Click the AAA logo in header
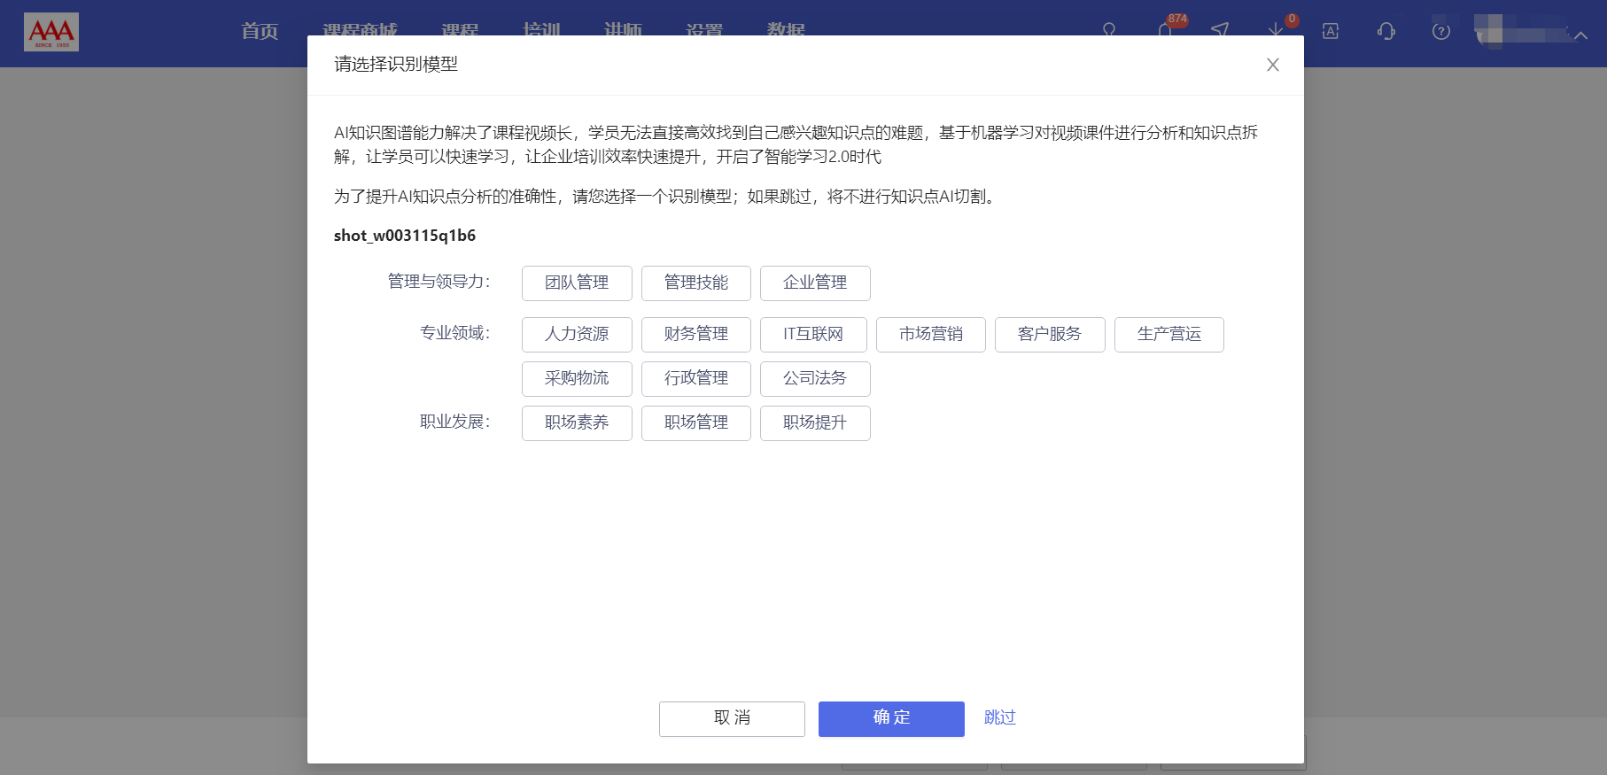This screenshot has height=775, width=1607. [51, 32]
